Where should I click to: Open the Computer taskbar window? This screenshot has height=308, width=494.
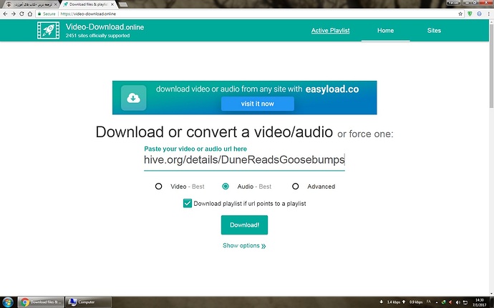pyautogui.click(x=88, y=302)
